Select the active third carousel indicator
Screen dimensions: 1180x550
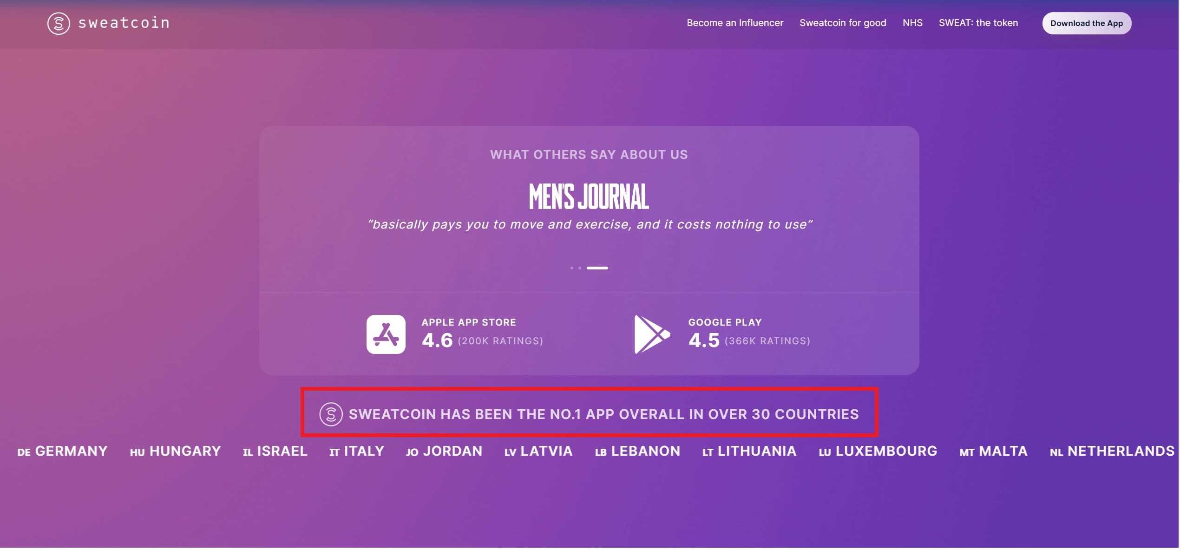click(x=597, y=268)
